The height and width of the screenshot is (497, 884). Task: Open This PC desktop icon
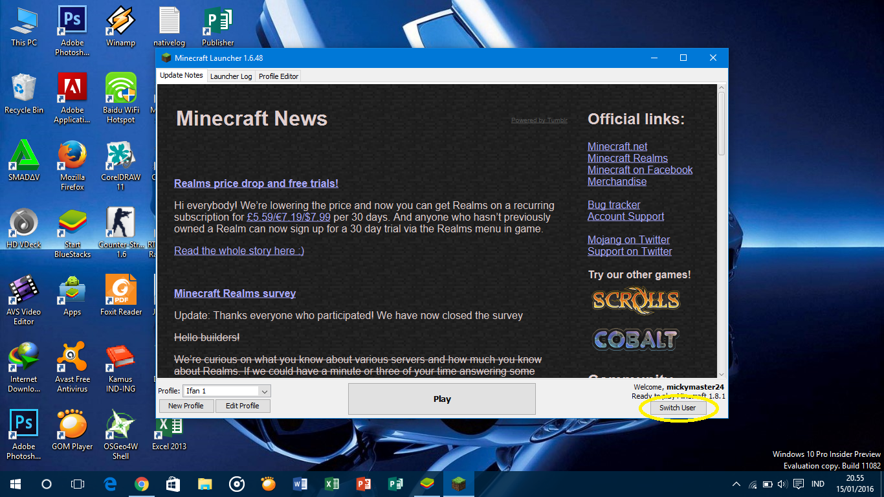coord(24,27)
